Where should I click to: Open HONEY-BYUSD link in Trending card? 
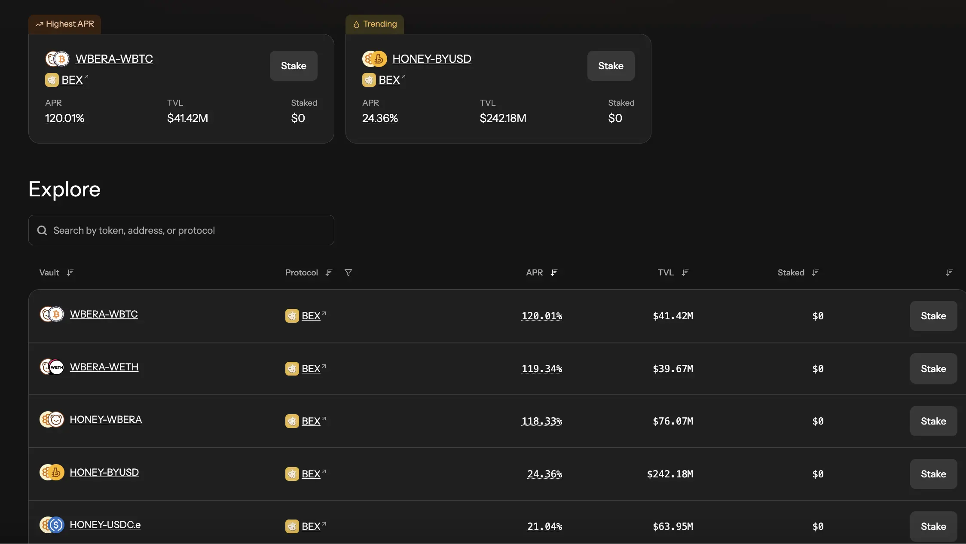pyautogui.click(x=431, y=59)
